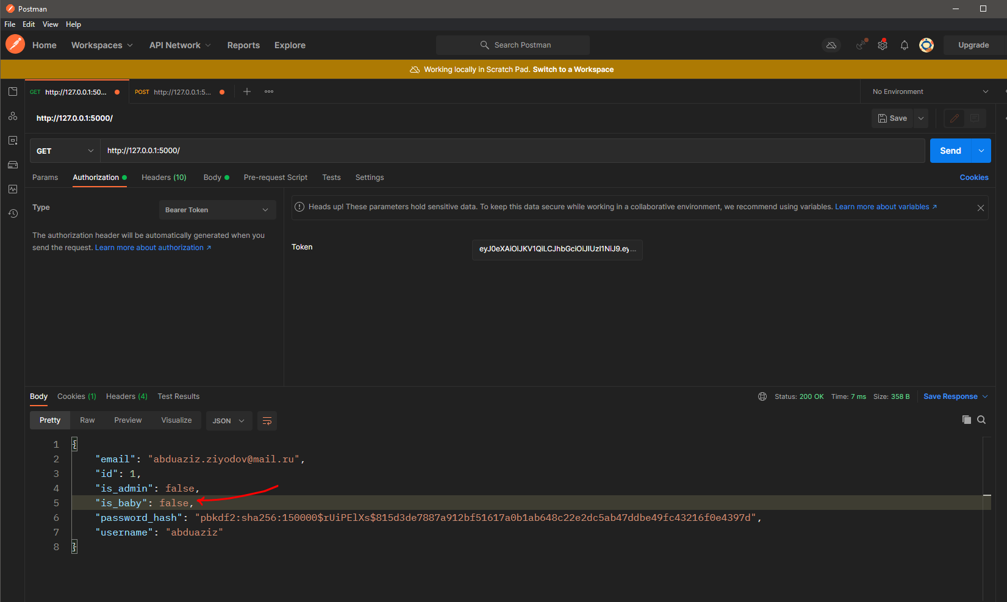Open the Test Results tab
The height and width of the screenshot is (602, 1007).
pyautogui.click(x=179, y=396)
